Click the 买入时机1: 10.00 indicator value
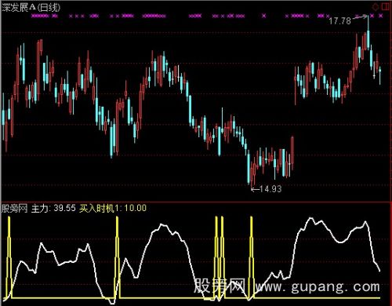The height and width of the screenshot is (306, 392). [x=113, y=209]
